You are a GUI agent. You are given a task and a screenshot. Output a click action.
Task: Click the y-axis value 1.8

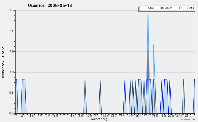tap(11, 51)
